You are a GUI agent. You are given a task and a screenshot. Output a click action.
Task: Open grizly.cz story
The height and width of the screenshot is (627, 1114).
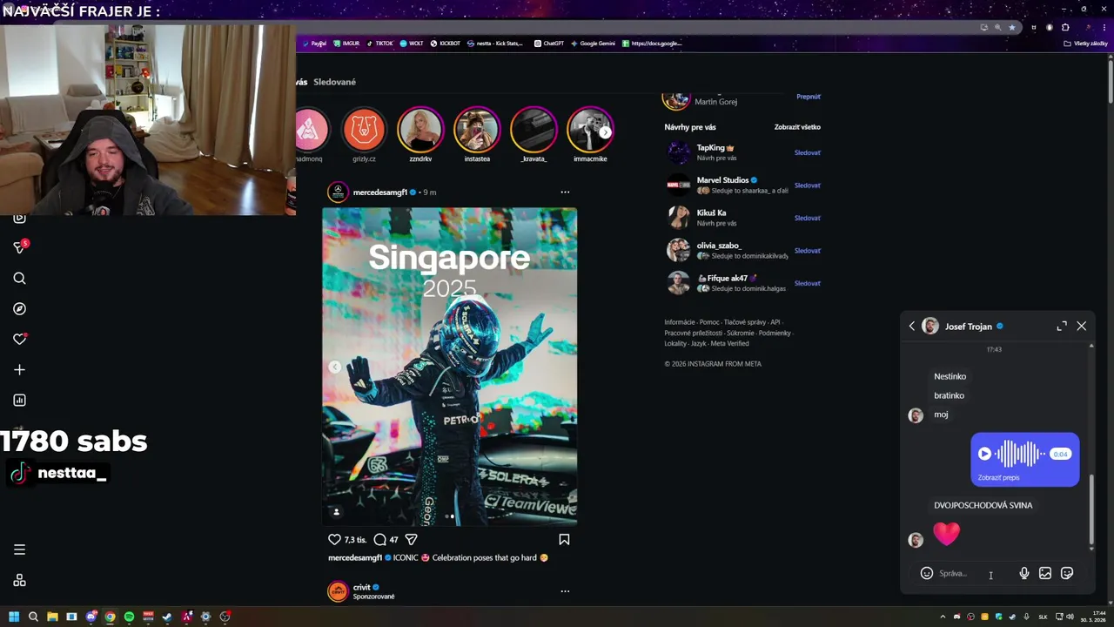tap(364, 130)
